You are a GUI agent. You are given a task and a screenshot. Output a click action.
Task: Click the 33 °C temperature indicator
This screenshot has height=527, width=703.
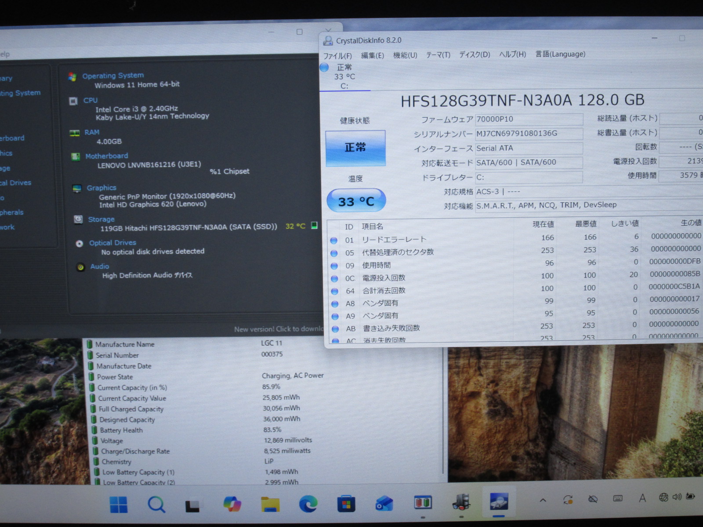click(x=356, y=201)
